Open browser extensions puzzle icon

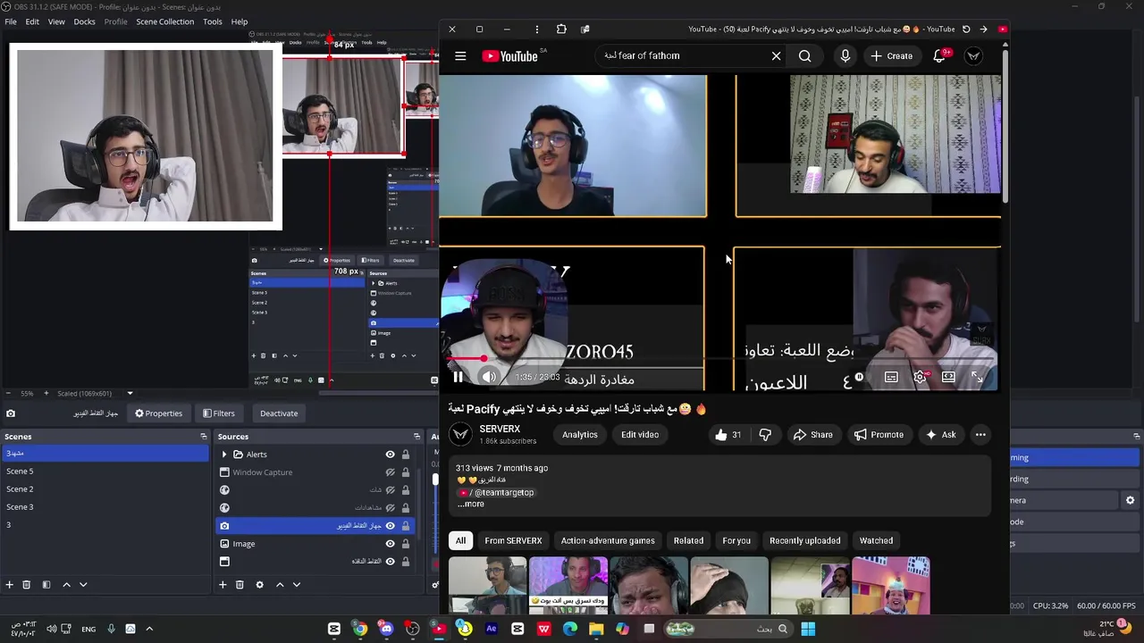[x=561, y=29]
